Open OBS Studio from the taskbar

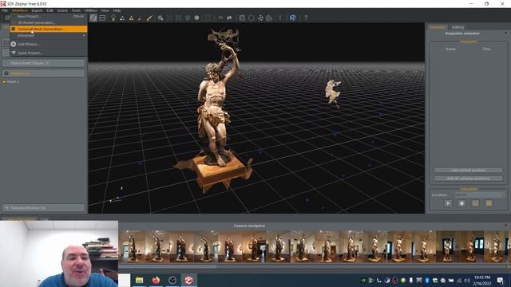(x=172, y=280)
